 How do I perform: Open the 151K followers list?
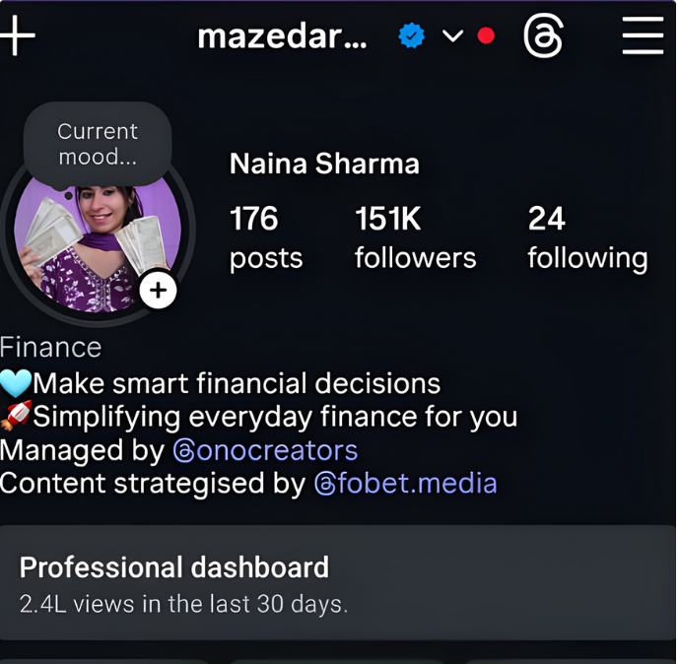[x=415, y=236]
